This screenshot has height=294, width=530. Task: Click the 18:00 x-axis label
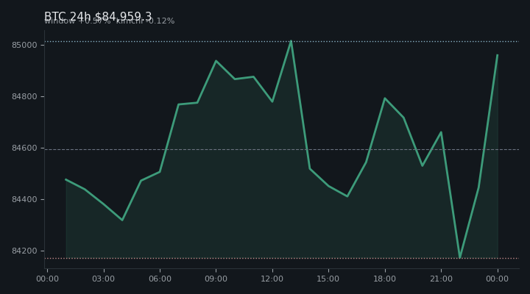coord(385,279)
